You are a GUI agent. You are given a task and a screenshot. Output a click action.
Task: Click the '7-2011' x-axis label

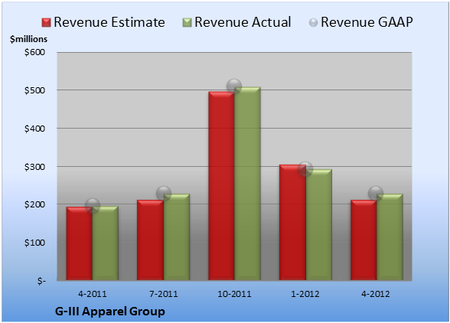(x=164, y=294)
